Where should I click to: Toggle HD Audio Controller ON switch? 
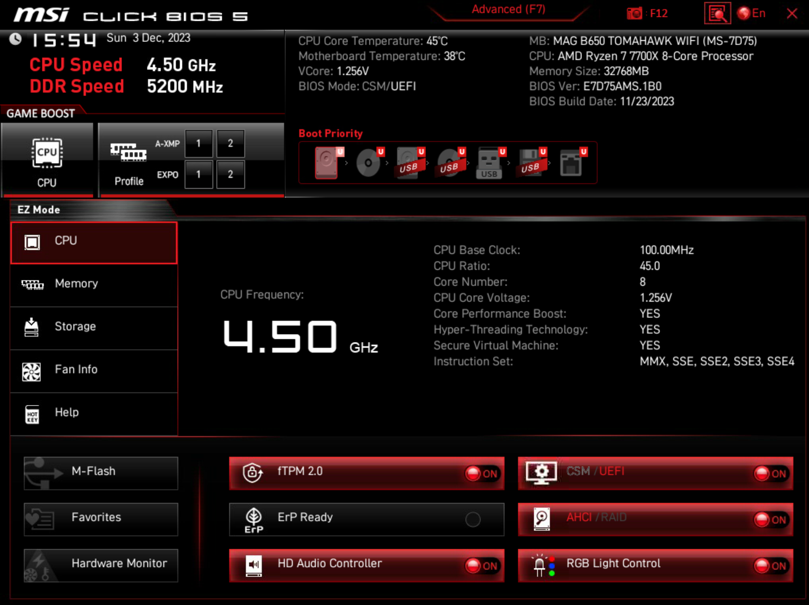[482, 566]
